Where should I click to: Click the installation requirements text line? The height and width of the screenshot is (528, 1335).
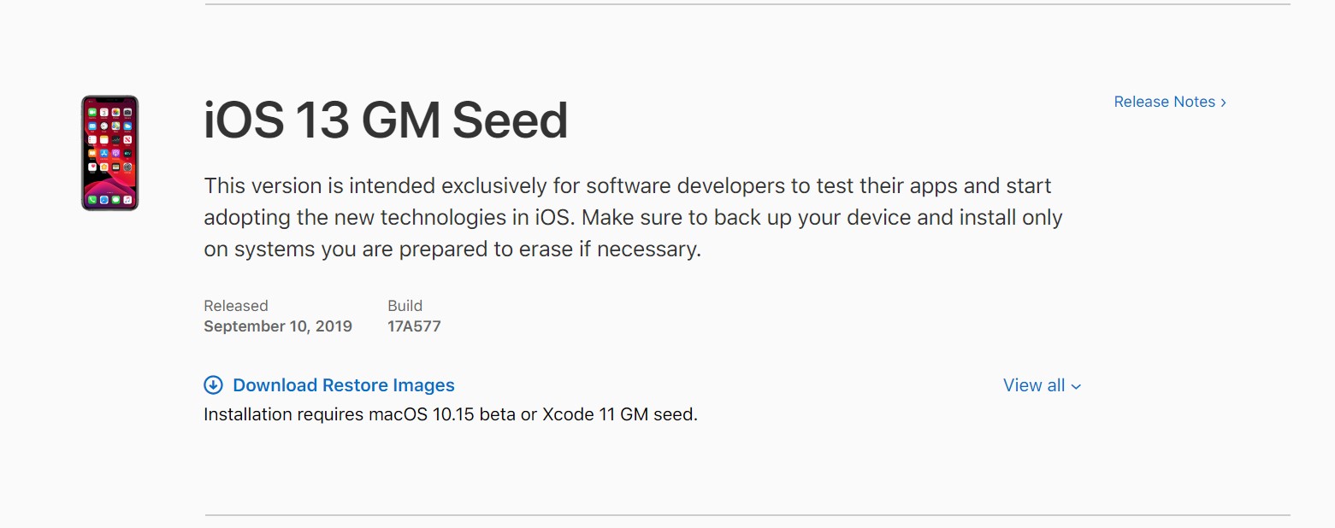(x=450, y=415)
